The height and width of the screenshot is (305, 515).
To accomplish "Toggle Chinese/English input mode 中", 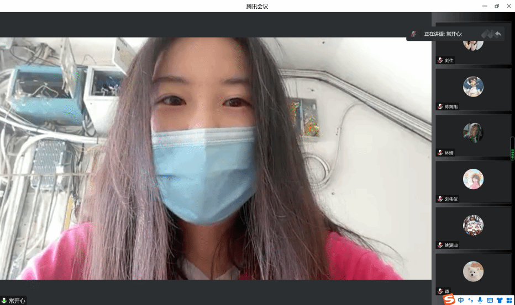I will pos(461,300).
